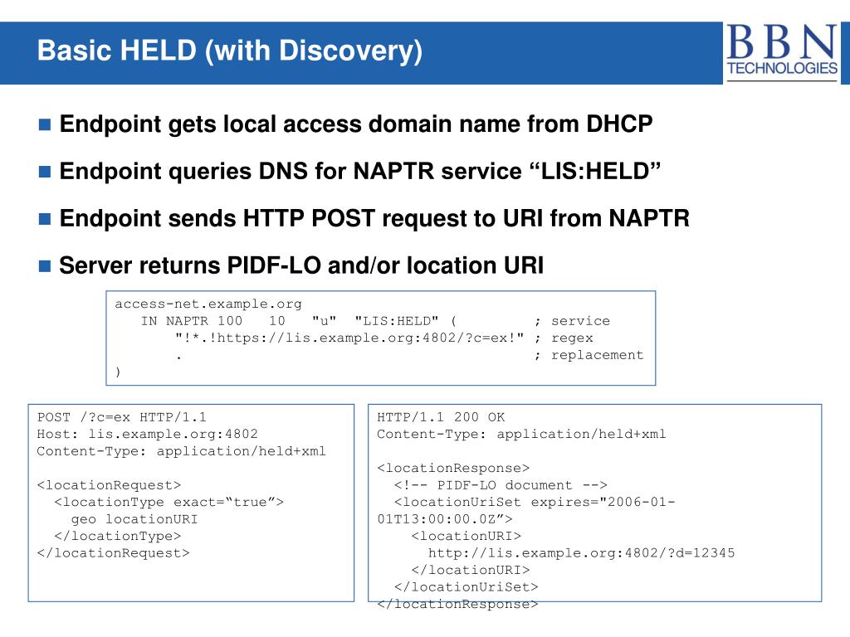Click the '<locationType exact="true">' tag

click(169, 502)
